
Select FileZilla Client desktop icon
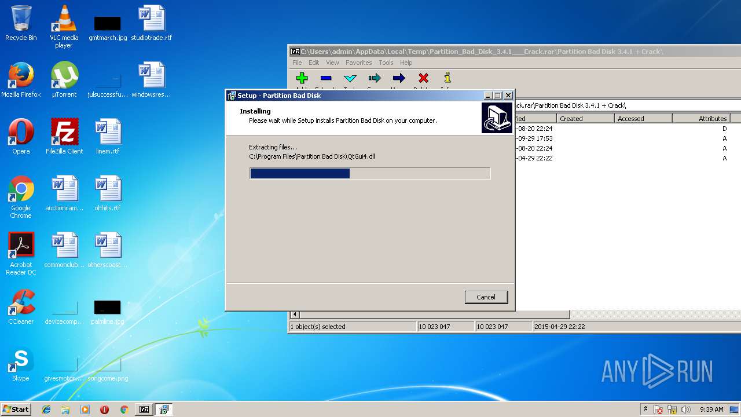(64, 137)
